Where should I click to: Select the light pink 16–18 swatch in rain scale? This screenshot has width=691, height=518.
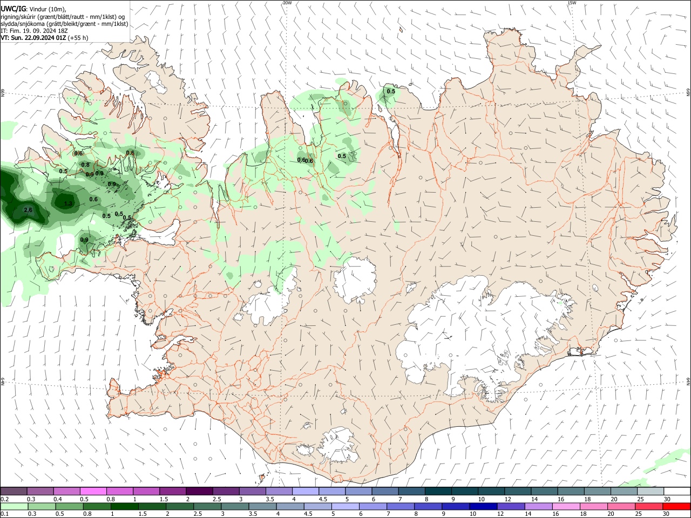click(x=565, y=506)
